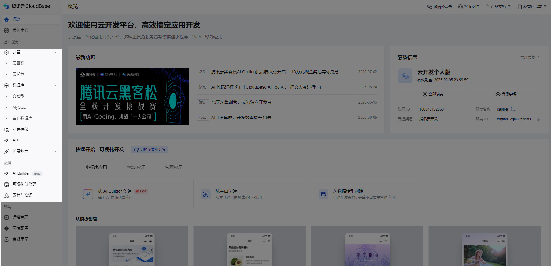
Task: Click the 对象存储 storage icon
Action: pos(6,129)
